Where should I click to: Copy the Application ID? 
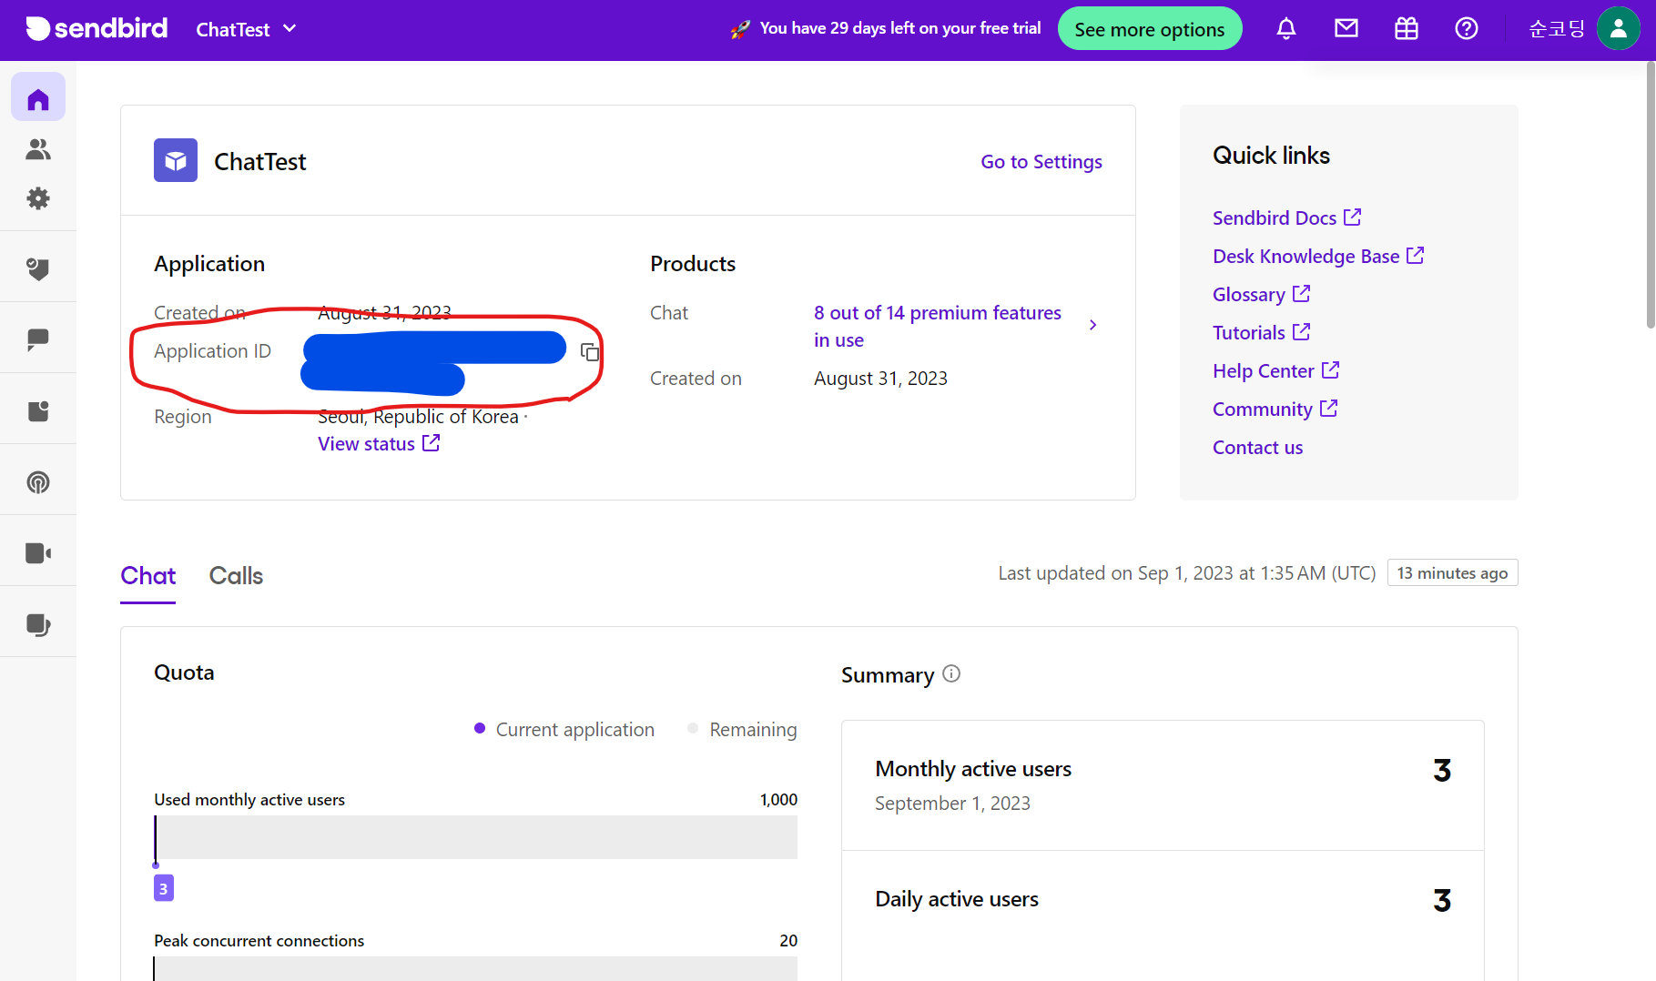(x=590, y=351)
